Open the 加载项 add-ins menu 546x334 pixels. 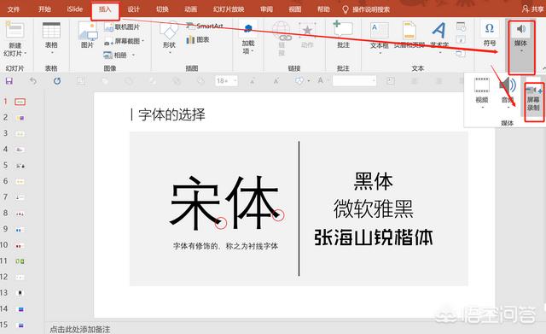(x=248, y=38)
